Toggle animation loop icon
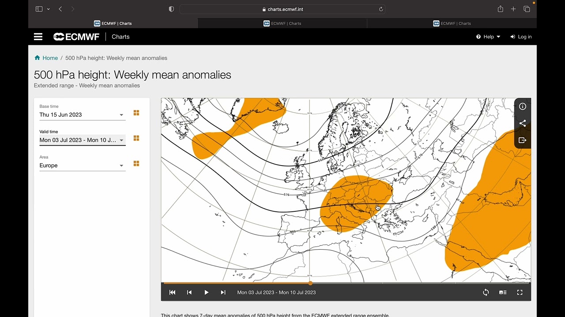This screenshot has height=317, width=565. point(486,292)
